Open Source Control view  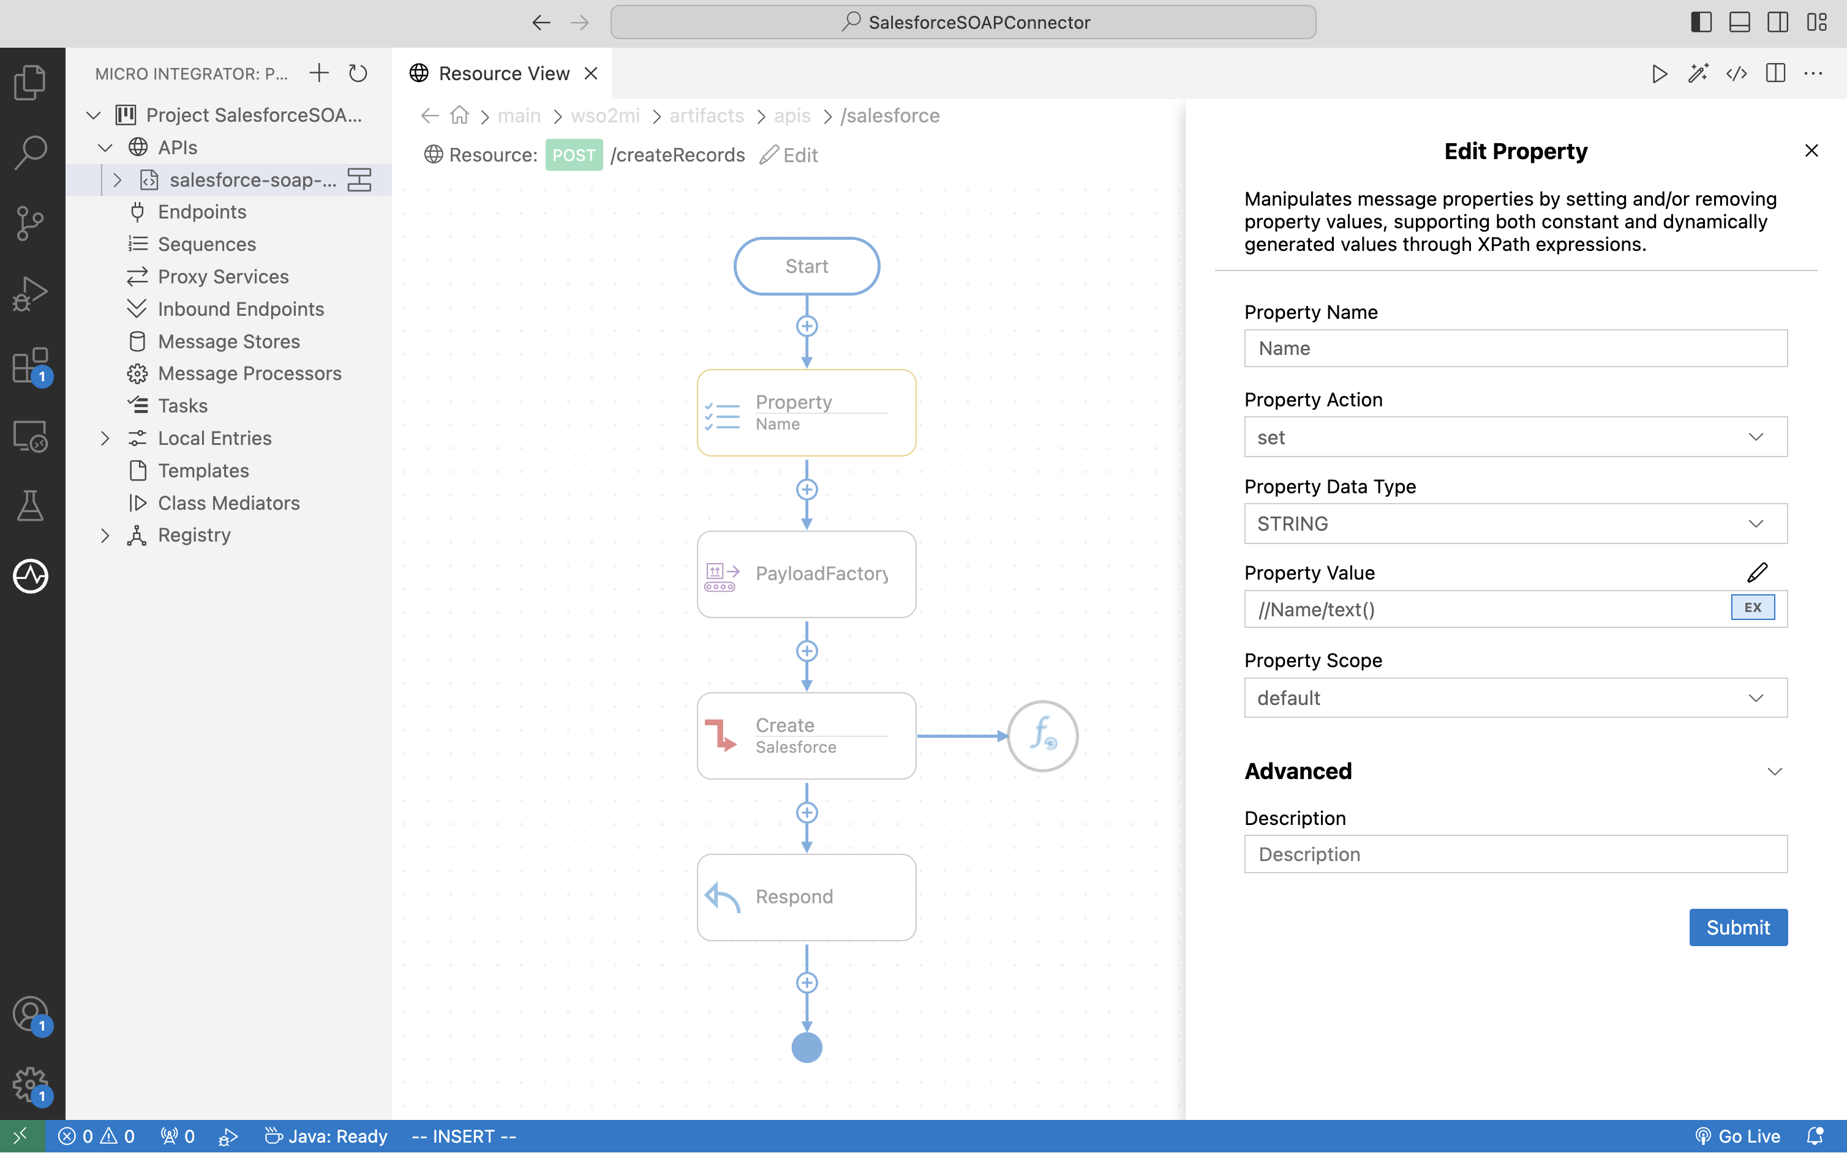(x=31, y=223)
